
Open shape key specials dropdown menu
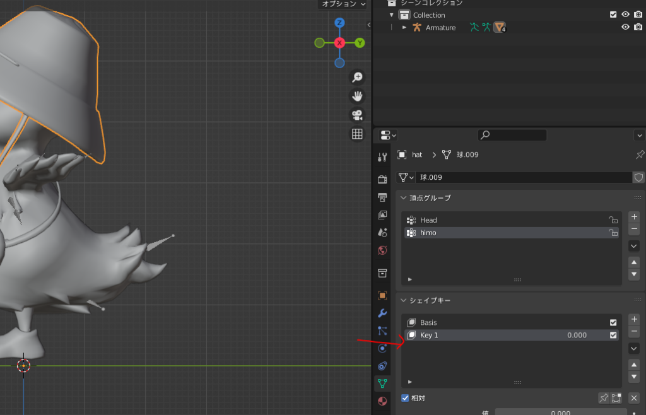pyautogui.click(x=634, y=348)
